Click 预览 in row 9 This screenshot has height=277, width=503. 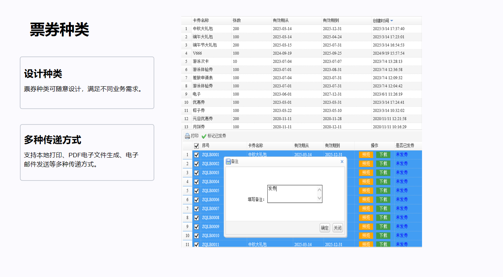click(366, 226)
